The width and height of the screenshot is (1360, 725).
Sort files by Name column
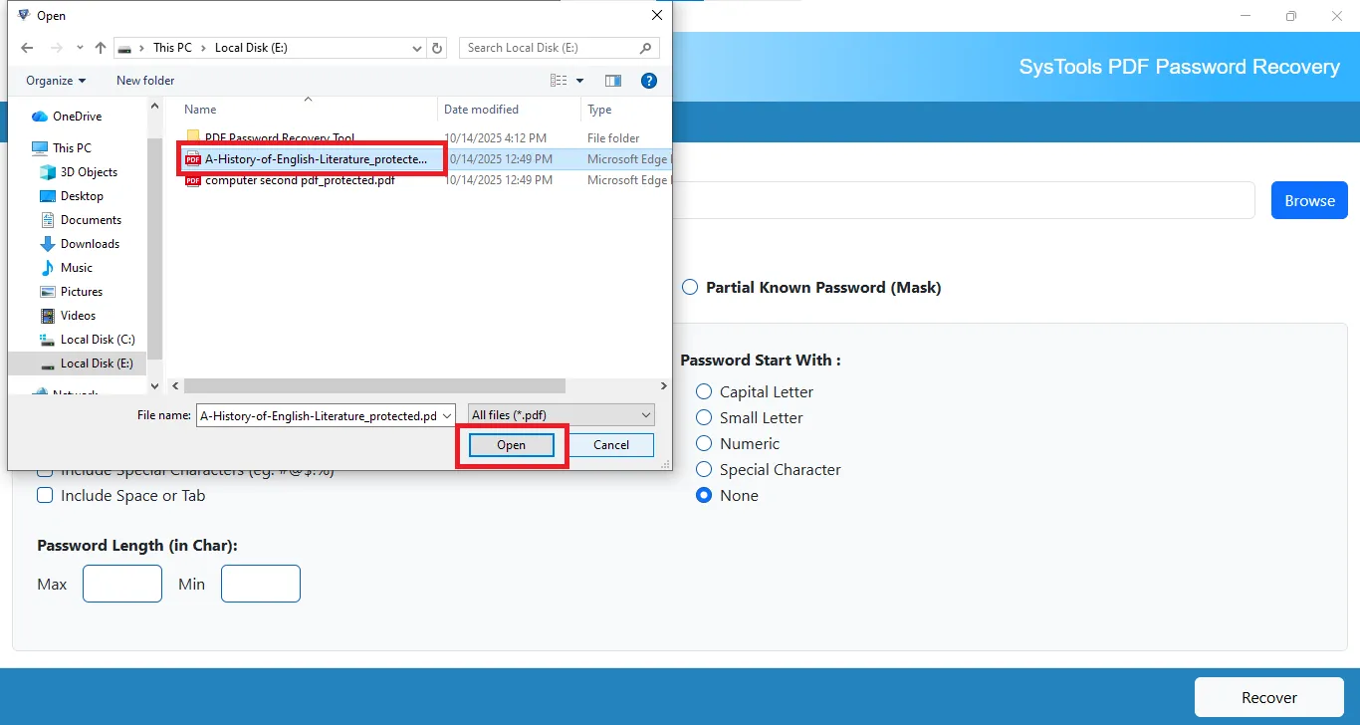click(200, 110)
